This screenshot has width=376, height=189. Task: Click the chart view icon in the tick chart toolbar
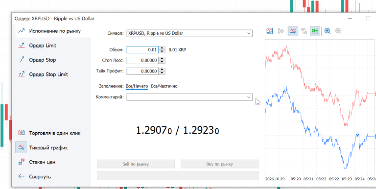[x=270, y=31]
